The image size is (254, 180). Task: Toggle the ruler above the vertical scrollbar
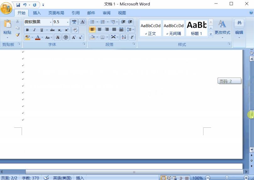(251, 53)
